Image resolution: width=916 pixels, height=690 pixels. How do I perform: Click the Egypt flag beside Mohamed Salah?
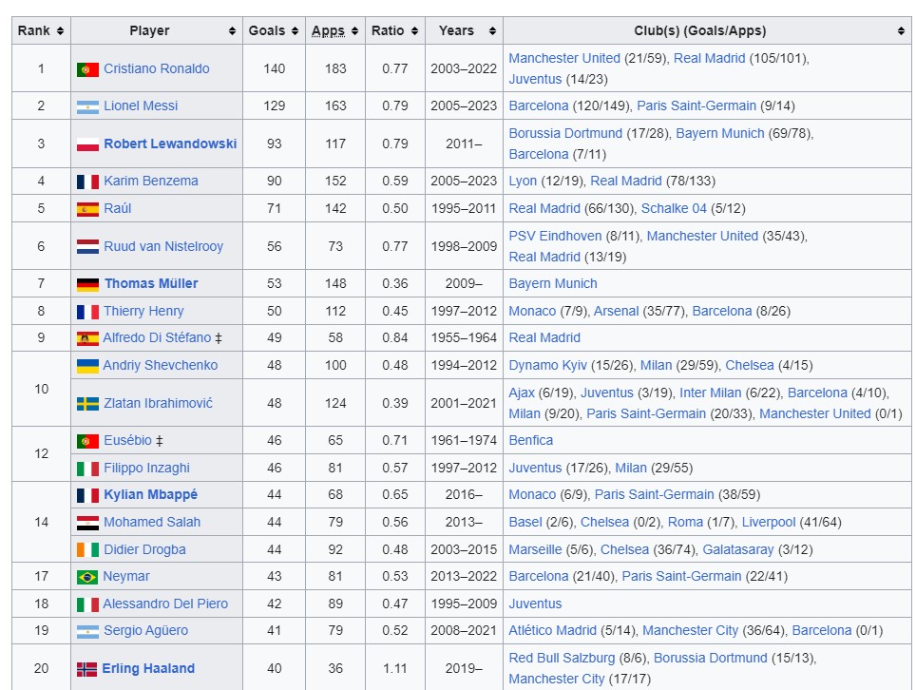[87, 523]
